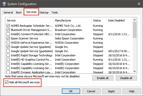Uncheck AOMEI Backupper Scheduler Service checkbox
This screenshot has width=143, height=96.
pos(8,26)
